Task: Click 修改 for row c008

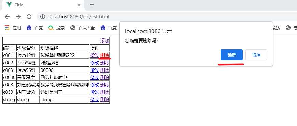Action: click(x=95, y=85)
